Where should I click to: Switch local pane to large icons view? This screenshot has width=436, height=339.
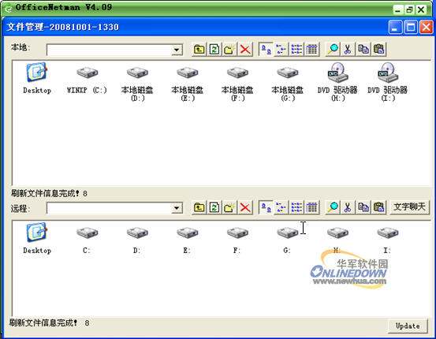(266, 50)
